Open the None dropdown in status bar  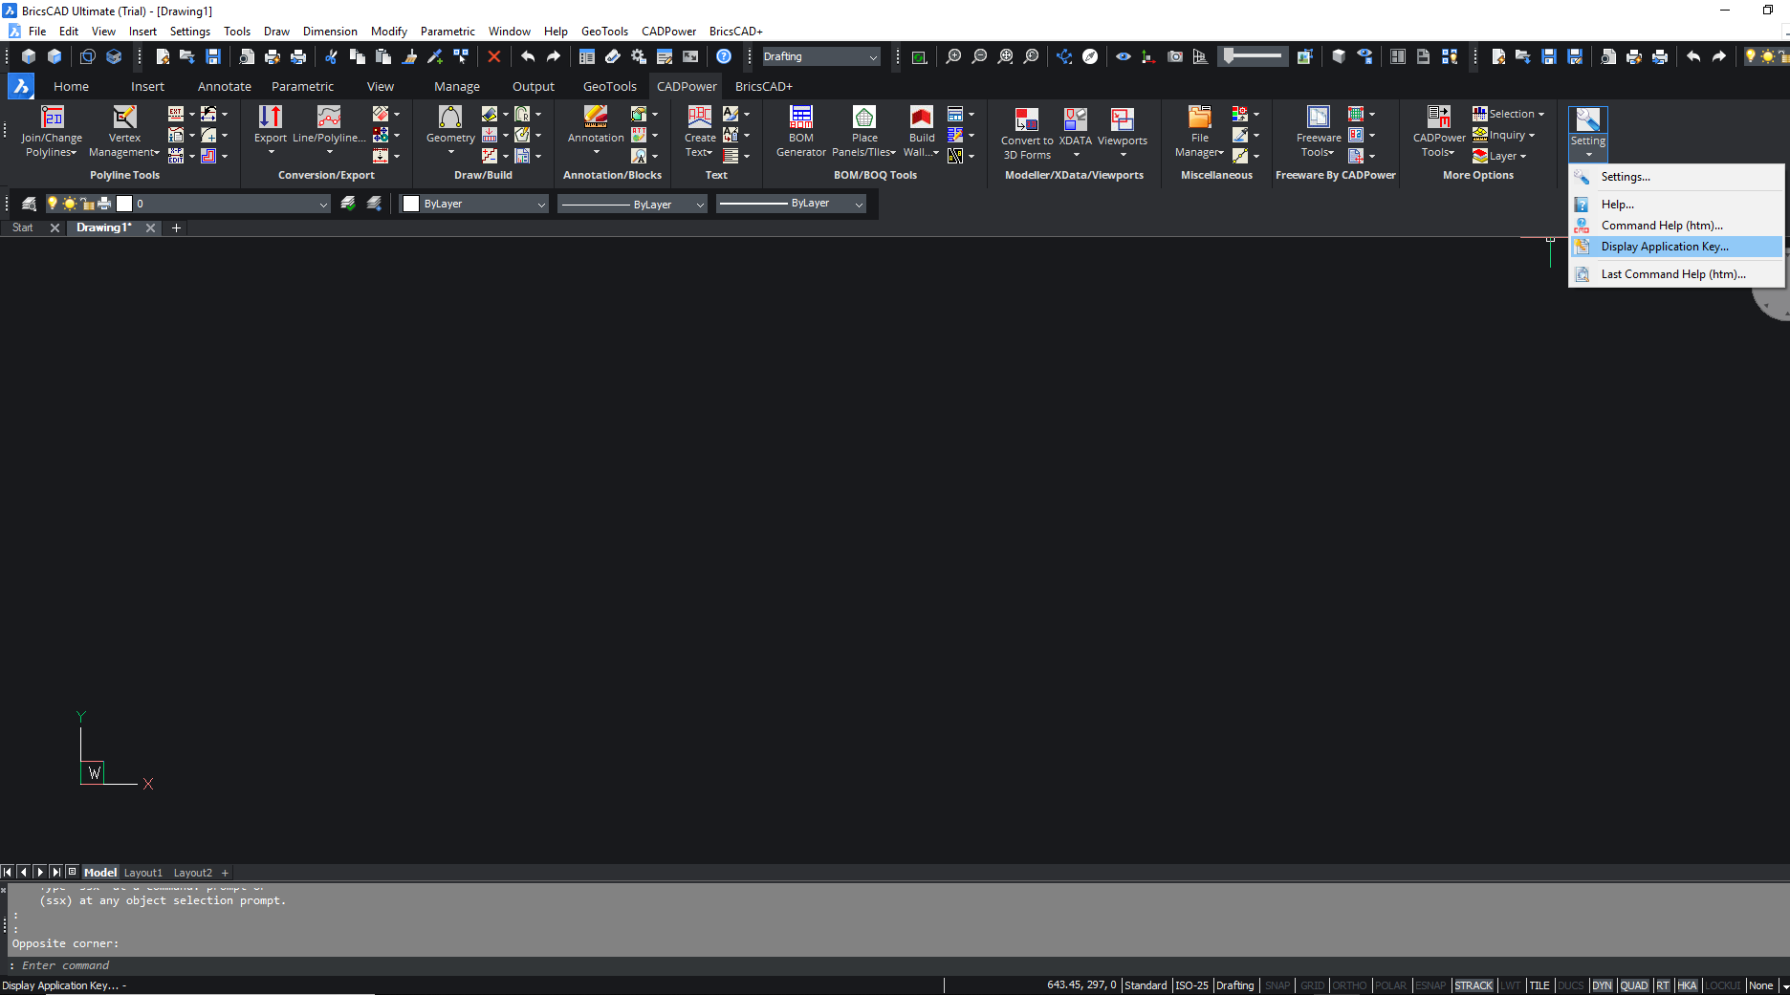[x=1767, y=985]
